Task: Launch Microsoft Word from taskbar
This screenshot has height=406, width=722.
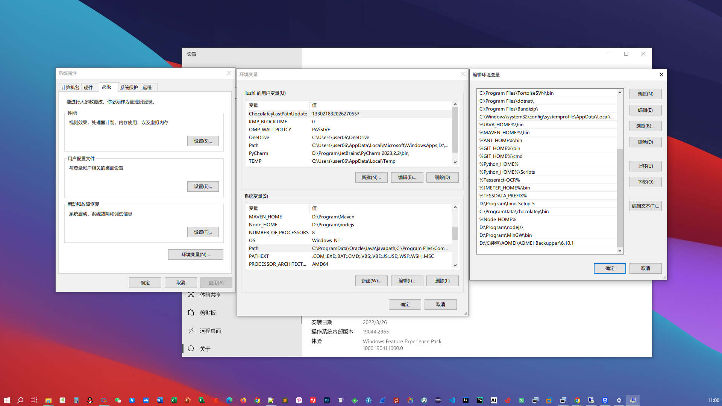Action: [159, 400]
